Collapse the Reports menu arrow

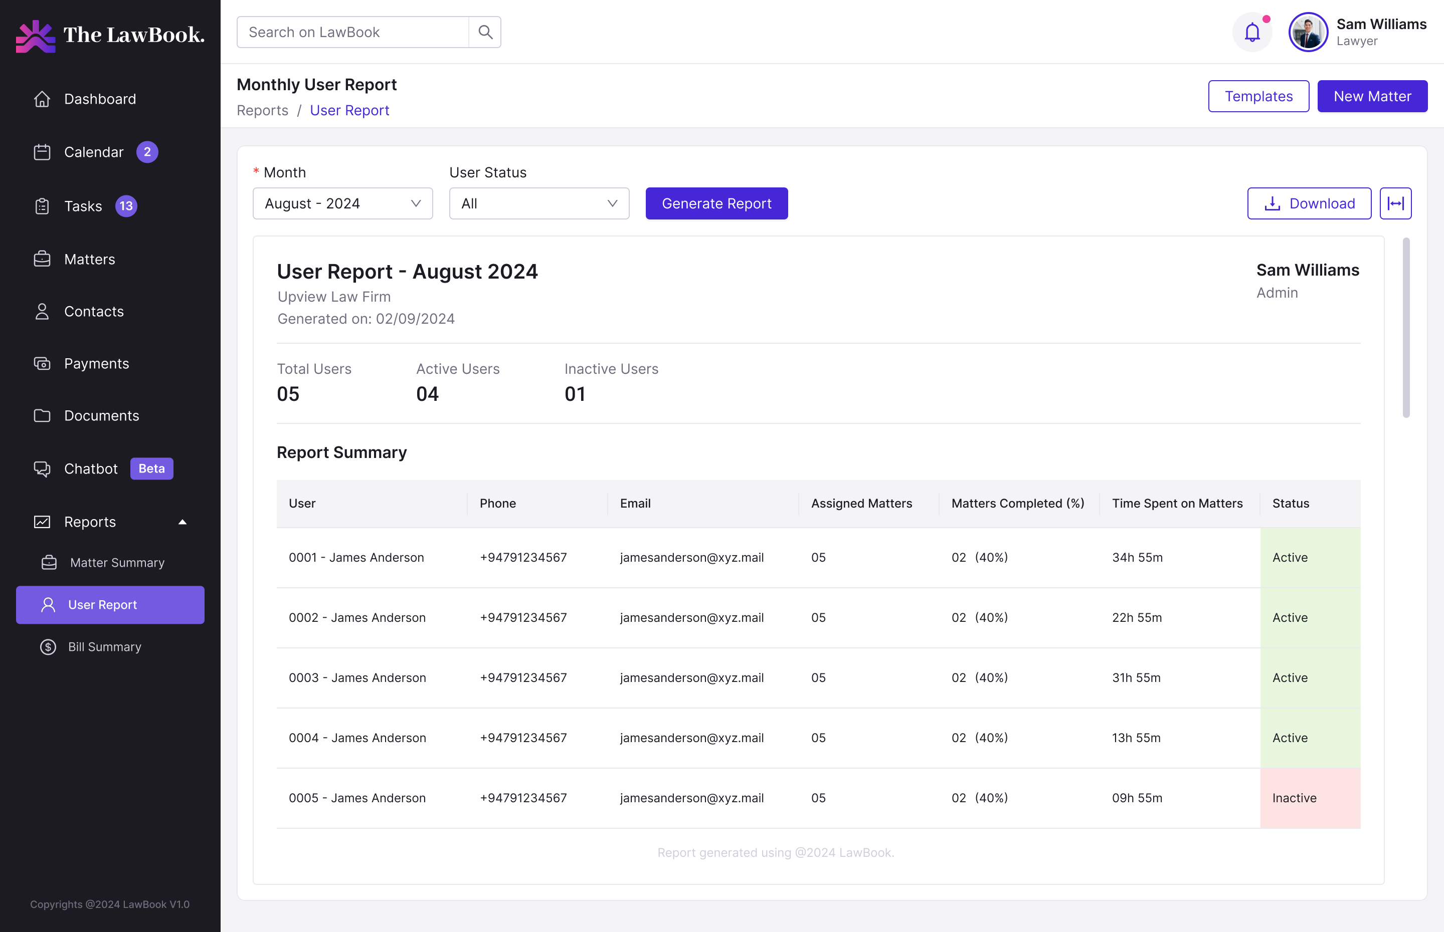pyautogui.click(x=182, y=522)
